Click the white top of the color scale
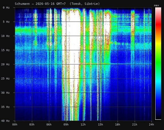Screen dimensions: 164x130 (158, 10)
